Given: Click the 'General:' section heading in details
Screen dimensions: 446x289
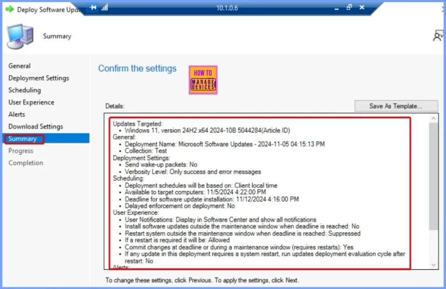Looking at the screenshot, I should point(124,137).
